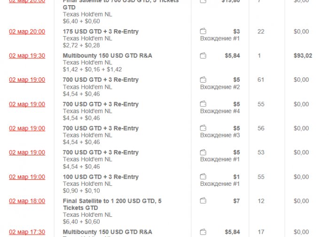Open the 02 мар 17:30 date link
This screenshot has width=329, height=237.
click(x=27, y=232)
